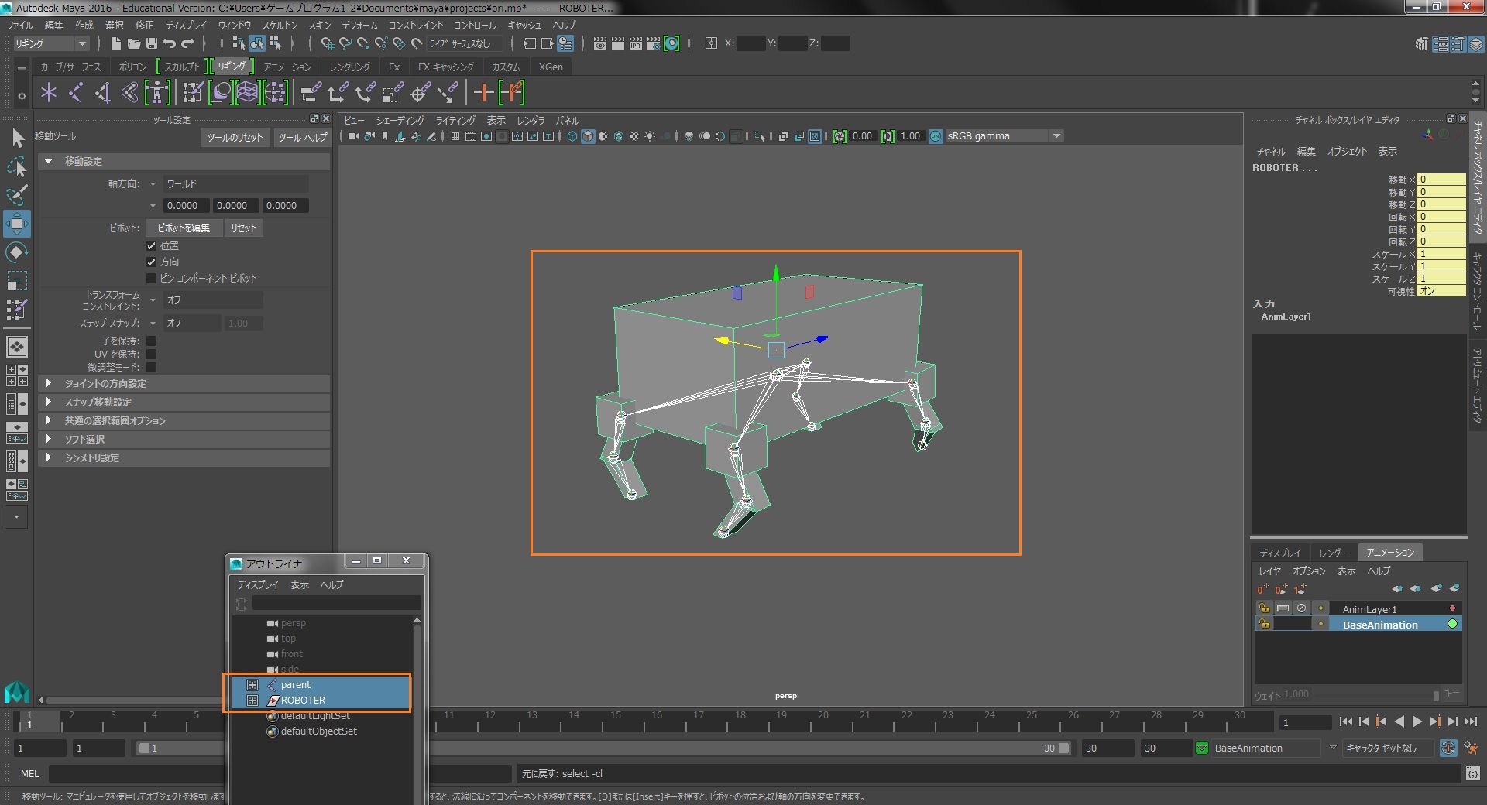Viewport: 1487px width, 805px height.
Task: Click the ツール ヘルプ button
Action: (x=303, y=138)
